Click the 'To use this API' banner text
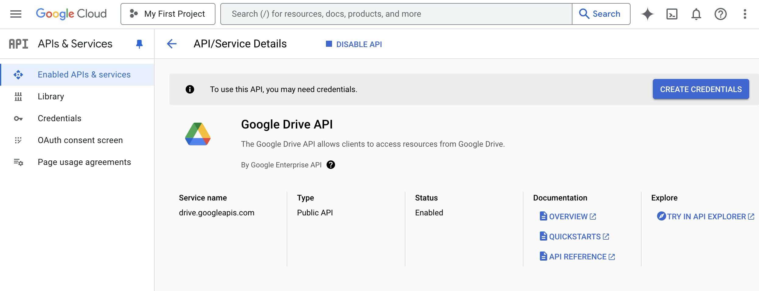 point(284,89)
